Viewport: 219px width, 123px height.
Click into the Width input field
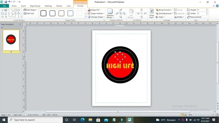pos(202,13)
